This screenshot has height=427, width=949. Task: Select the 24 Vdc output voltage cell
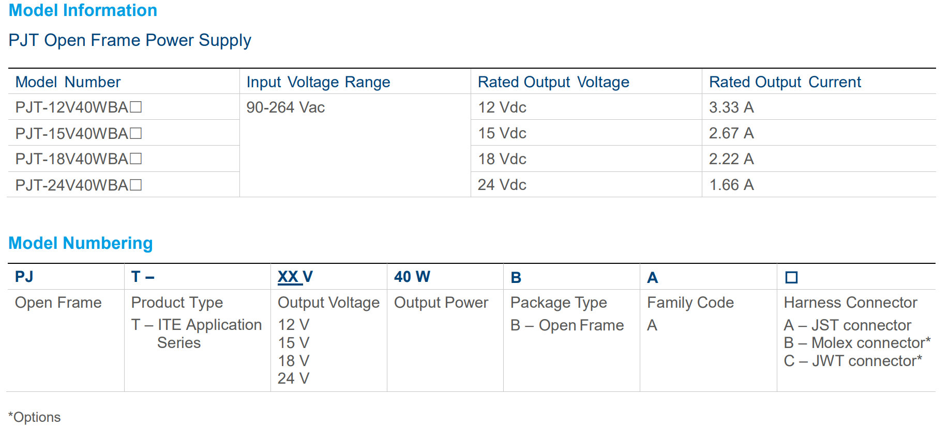click(502, 185)
